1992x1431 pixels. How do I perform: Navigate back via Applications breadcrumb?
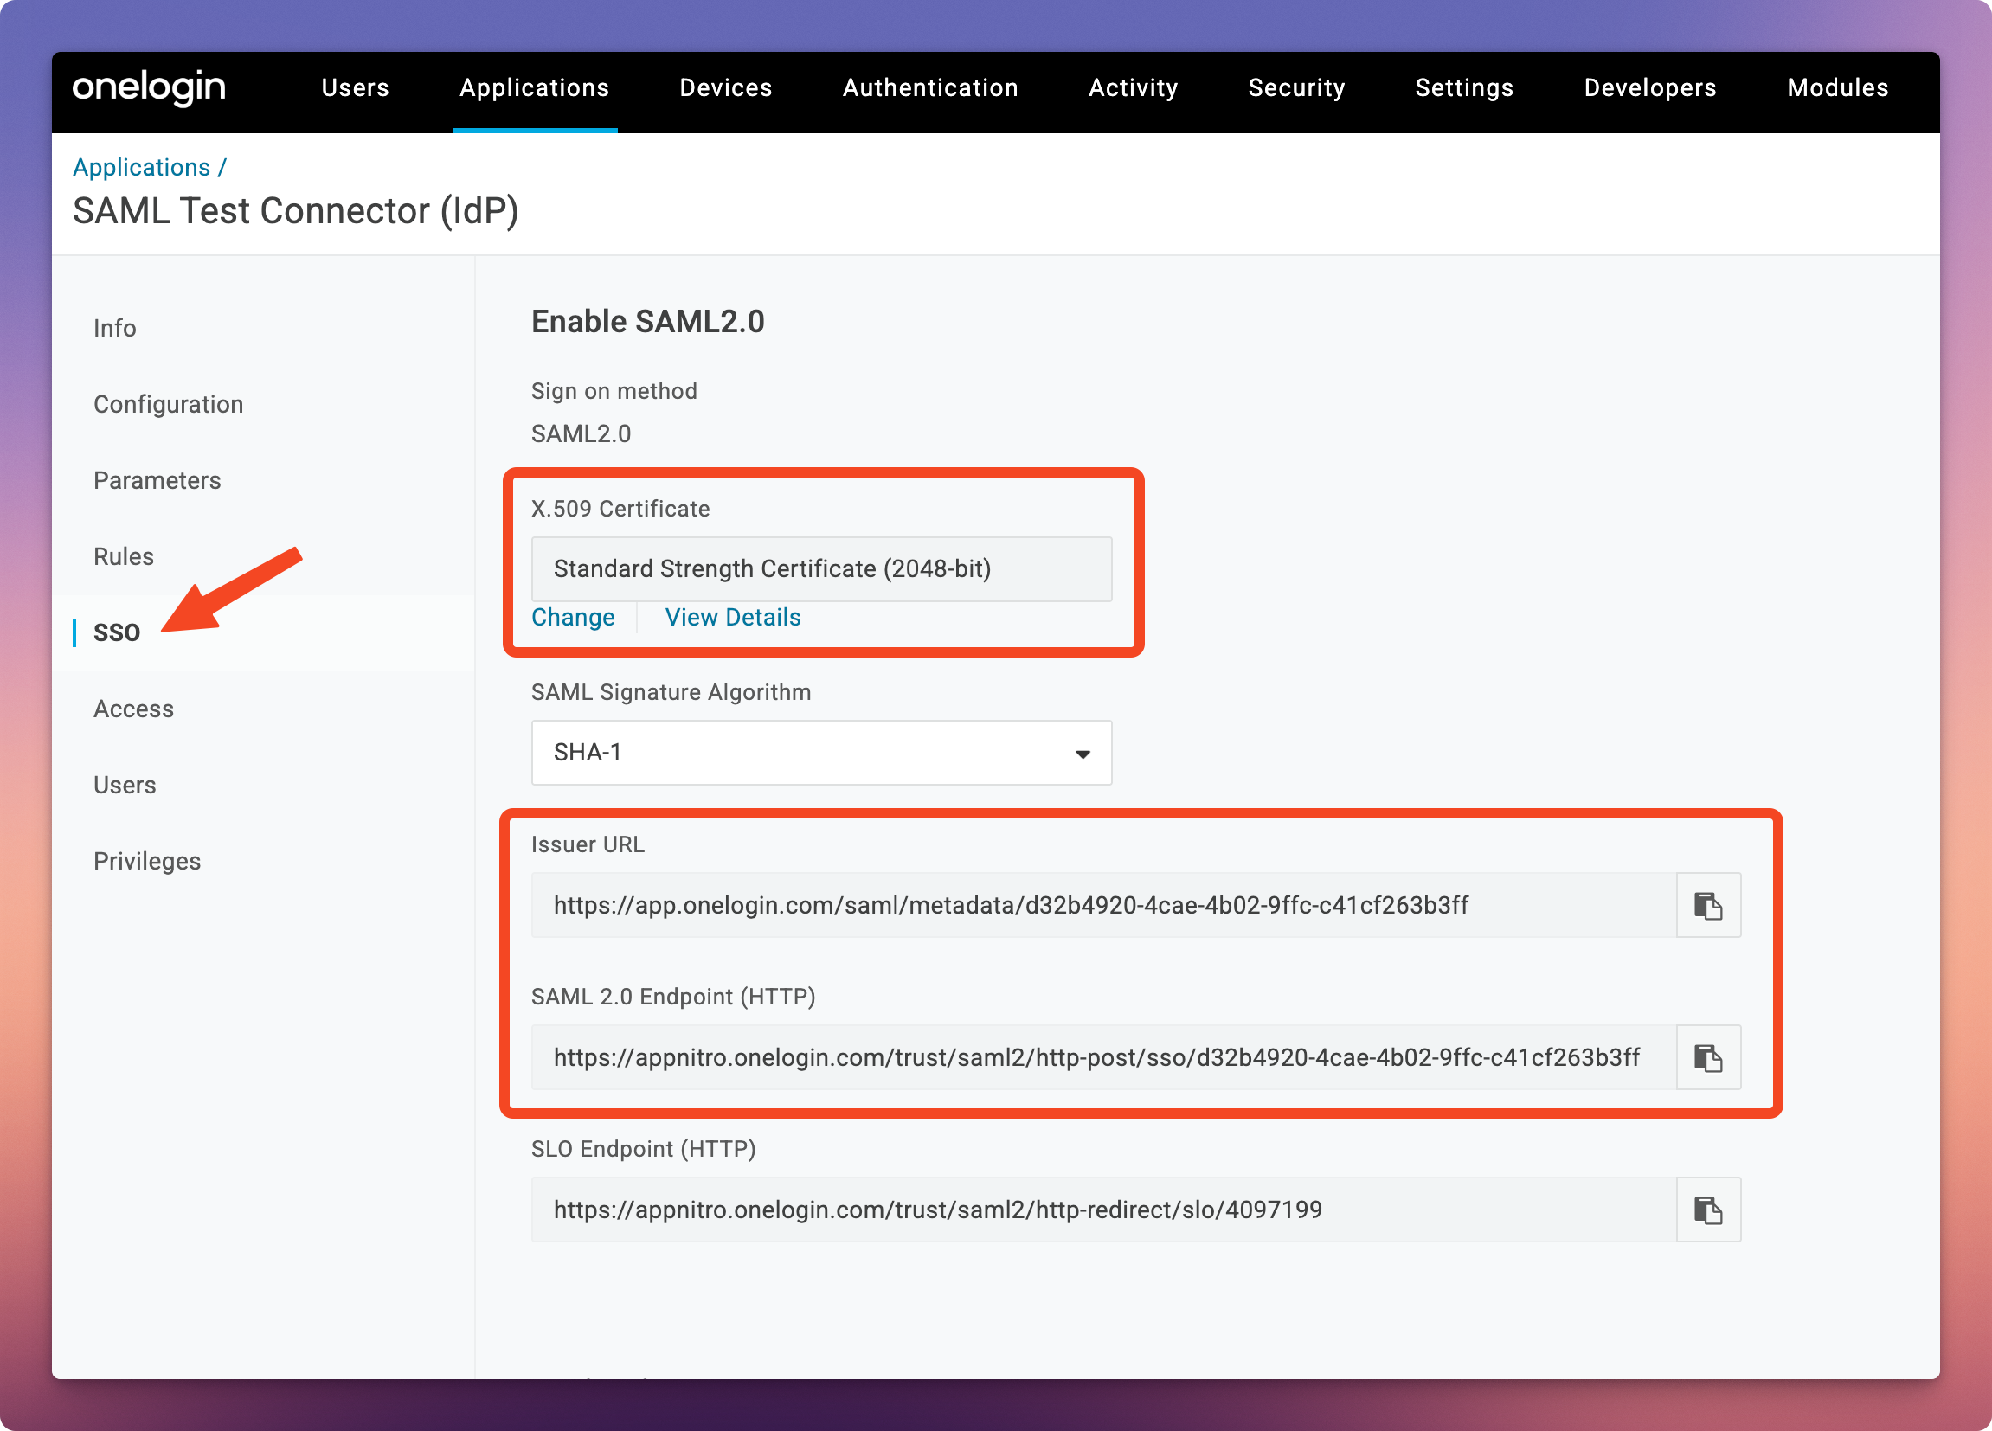(x=141, y=167)
